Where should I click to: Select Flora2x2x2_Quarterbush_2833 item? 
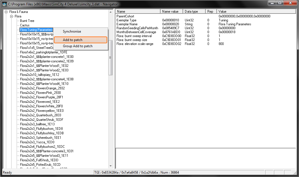pyautogui.click(x=41, y=115)
